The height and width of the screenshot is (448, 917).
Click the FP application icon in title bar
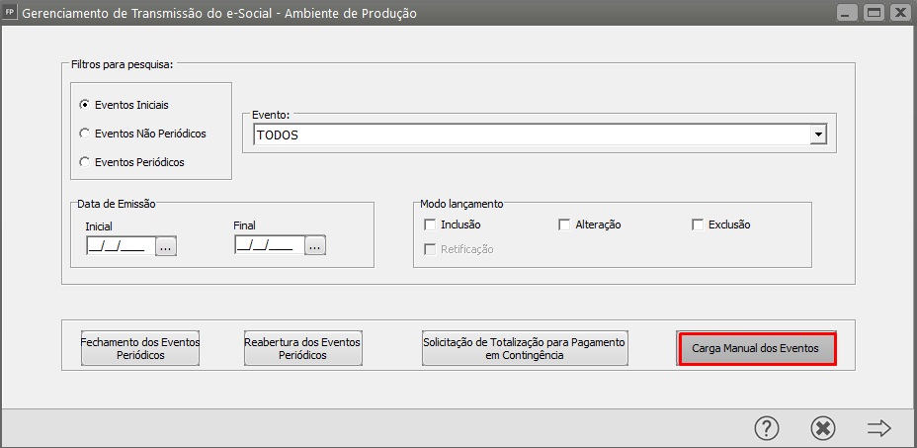11,13
